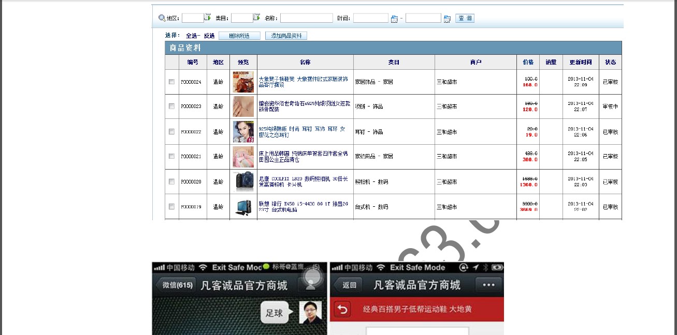Click the desktop computer thumbnail for P0000019

click(243, 207)
